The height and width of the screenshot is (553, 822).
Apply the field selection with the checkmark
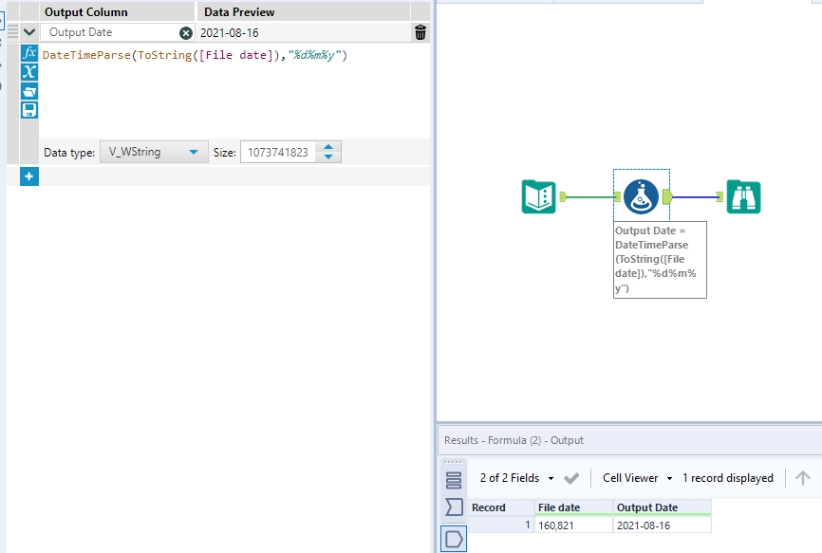571,478
